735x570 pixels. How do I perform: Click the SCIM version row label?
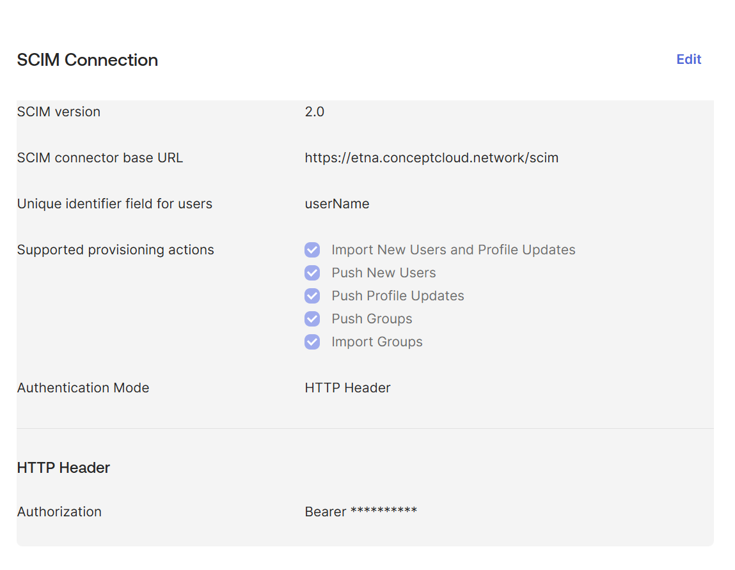58,111
